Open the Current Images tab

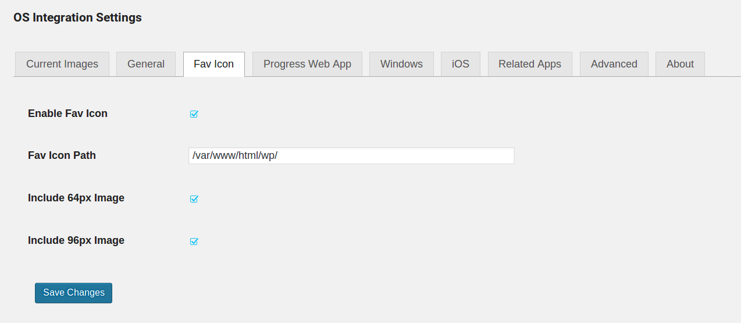coord(62,64)
